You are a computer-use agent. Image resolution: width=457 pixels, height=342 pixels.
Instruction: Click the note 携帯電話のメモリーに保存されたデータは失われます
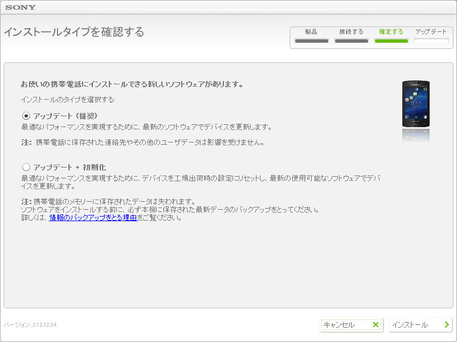pyautogui.click(x=108, y=201)
